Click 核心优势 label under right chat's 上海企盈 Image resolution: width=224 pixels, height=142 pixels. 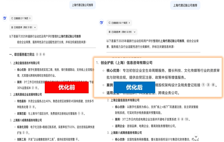tap(120, 107)
